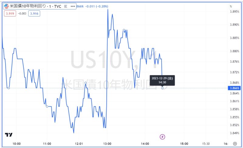Image resolution: width=243 pixels, height=148 pixels.
Task: Click the circle marker at the line's end
Action: tap(163, 88)
